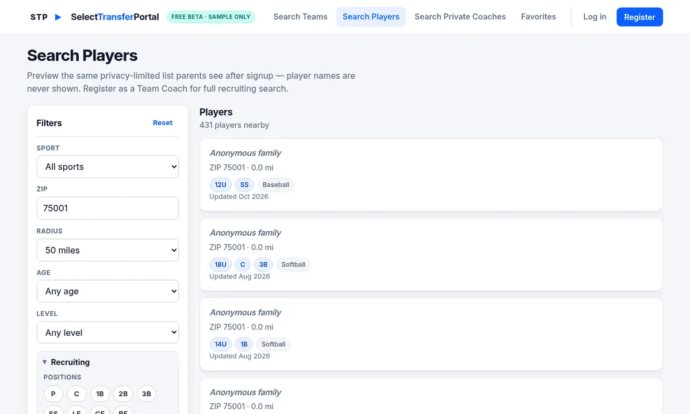
Task: Click the 3B tag on the 18U Softball card
Action: 263,264
